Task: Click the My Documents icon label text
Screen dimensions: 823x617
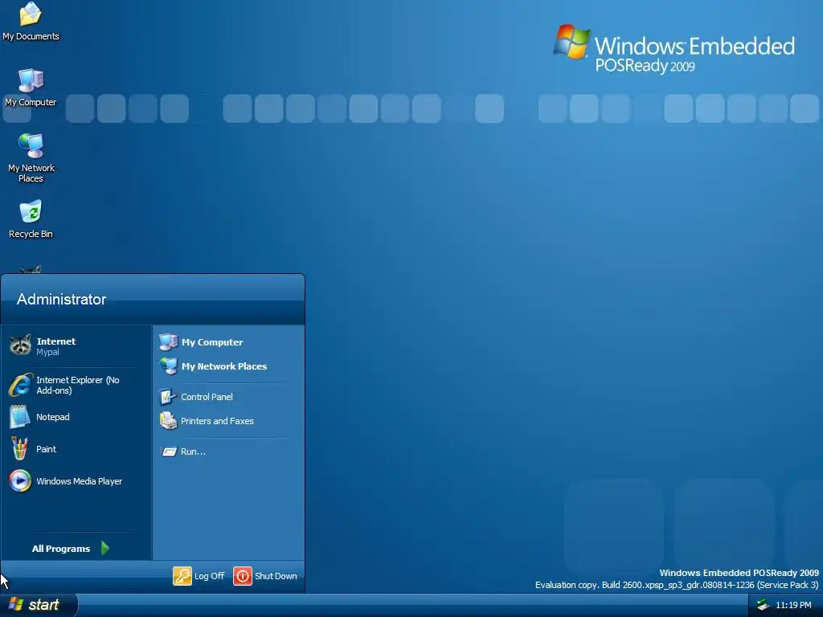Action: pyautogui.click(x=31, y=36)
